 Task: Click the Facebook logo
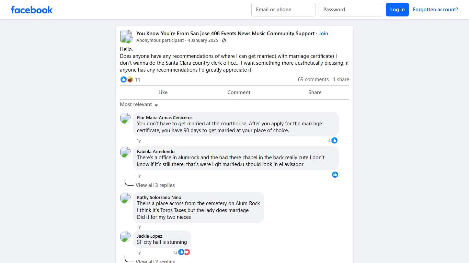[32, 10]
